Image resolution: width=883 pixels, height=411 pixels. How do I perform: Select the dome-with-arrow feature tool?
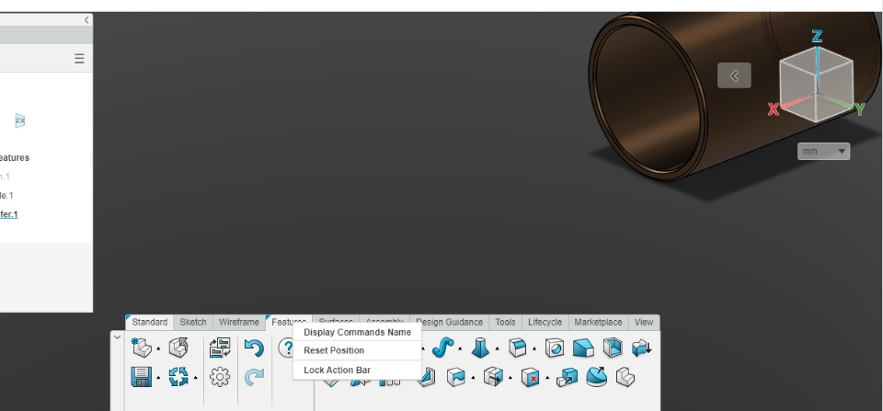[596, 377]
